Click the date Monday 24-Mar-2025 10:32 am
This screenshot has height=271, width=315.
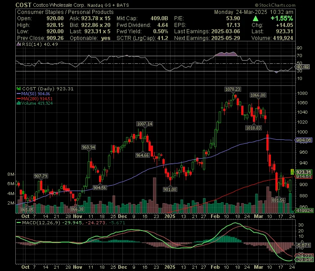pyautogui.click(x=254, y=12)
